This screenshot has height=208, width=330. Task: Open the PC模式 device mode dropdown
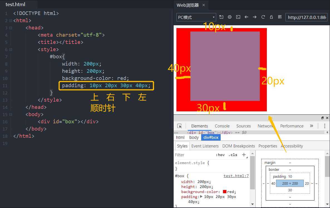(x=196, y=17)
